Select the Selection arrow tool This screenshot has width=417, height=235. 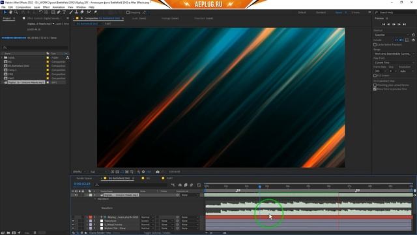pos(5,12)
